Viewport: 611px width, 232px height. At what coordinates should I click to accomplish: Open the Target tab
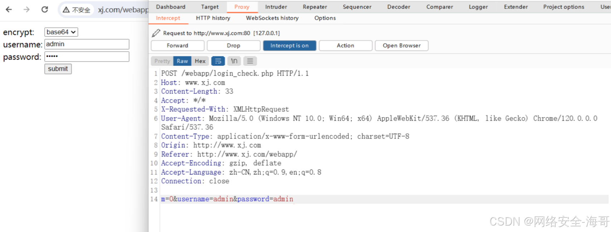tap(210, 7)
